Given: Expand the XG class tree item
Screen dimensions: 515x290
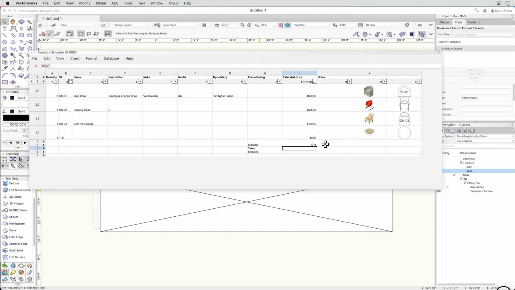Looking at the screenshot, I should pyautogui.click(x=461, y=179).
